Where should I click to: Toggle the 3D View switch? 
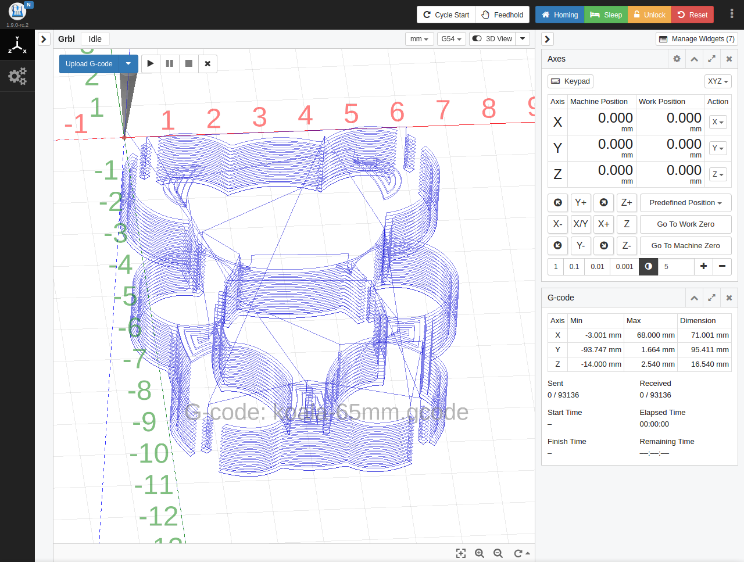click(x=492, y=39)
